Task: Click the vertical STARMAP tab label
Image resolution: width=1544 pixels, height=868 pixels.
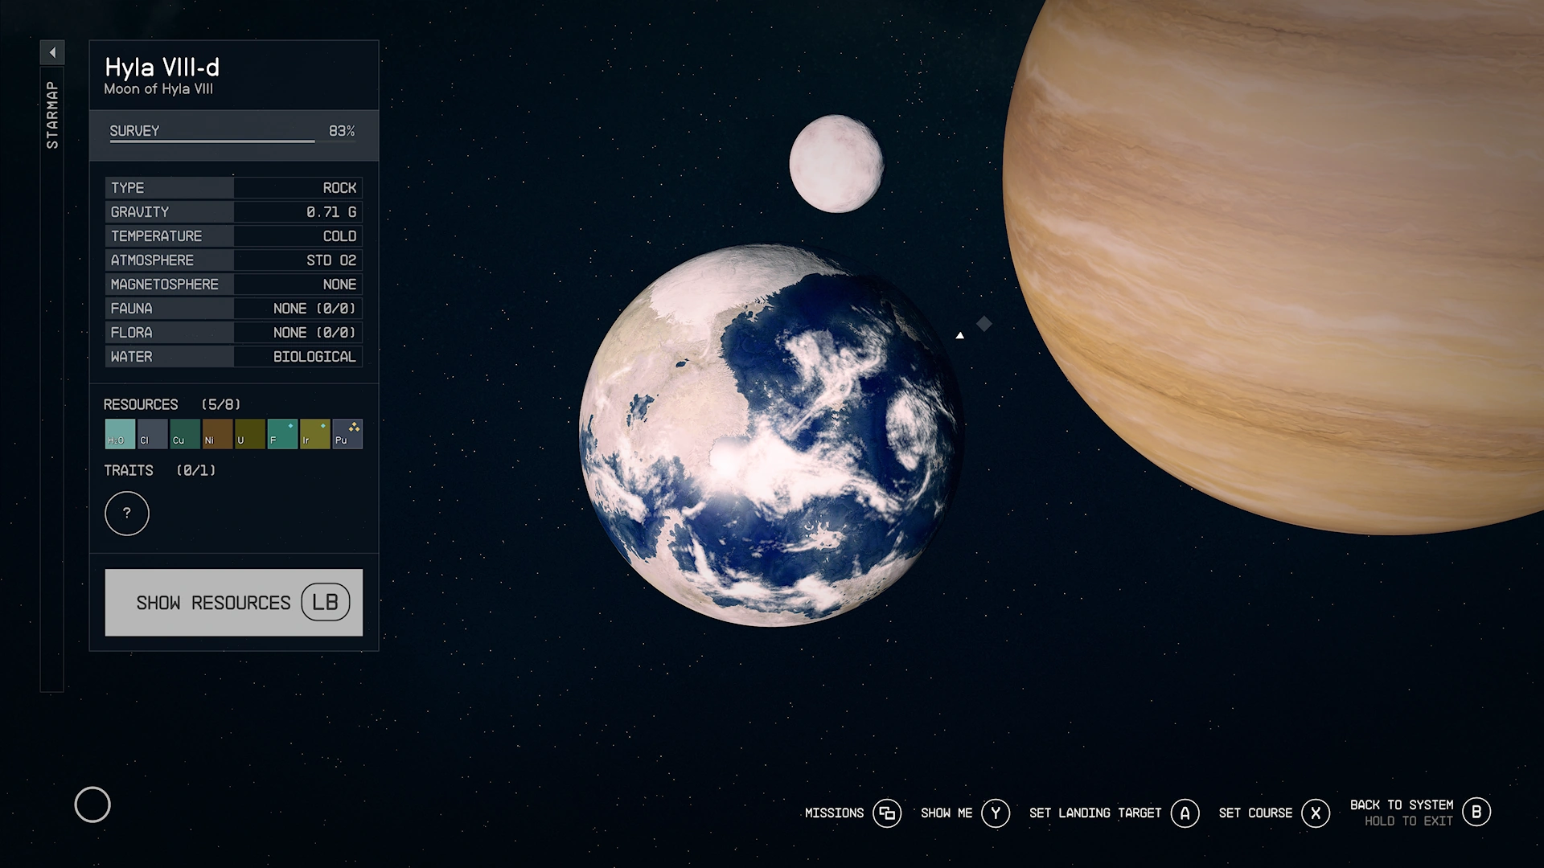Action: 52,114
